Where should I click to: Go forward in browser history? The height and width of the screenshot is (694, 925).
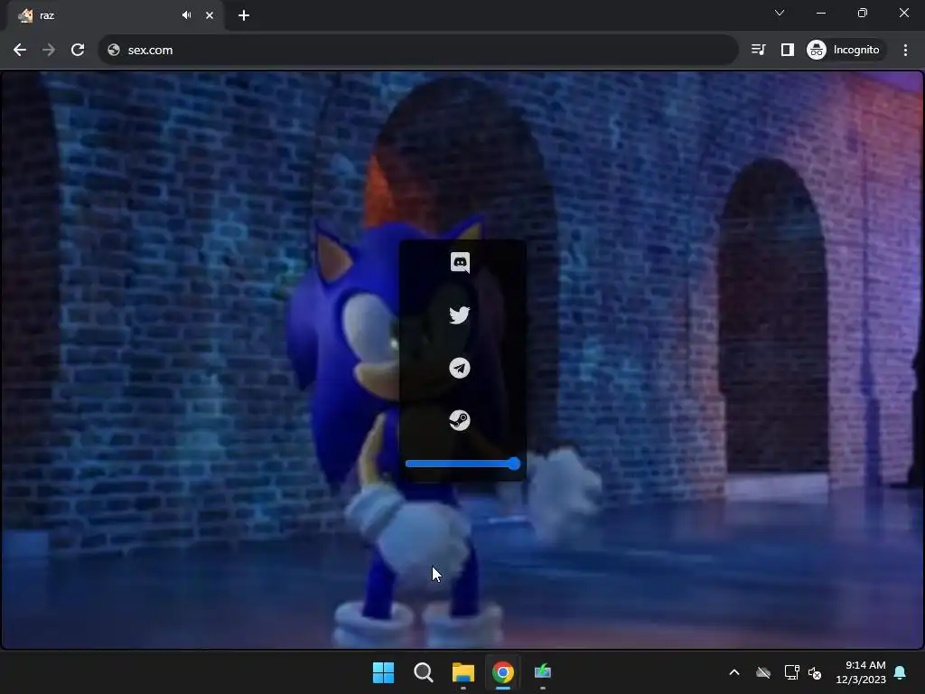pyautogui.click(x=49, y=51)
